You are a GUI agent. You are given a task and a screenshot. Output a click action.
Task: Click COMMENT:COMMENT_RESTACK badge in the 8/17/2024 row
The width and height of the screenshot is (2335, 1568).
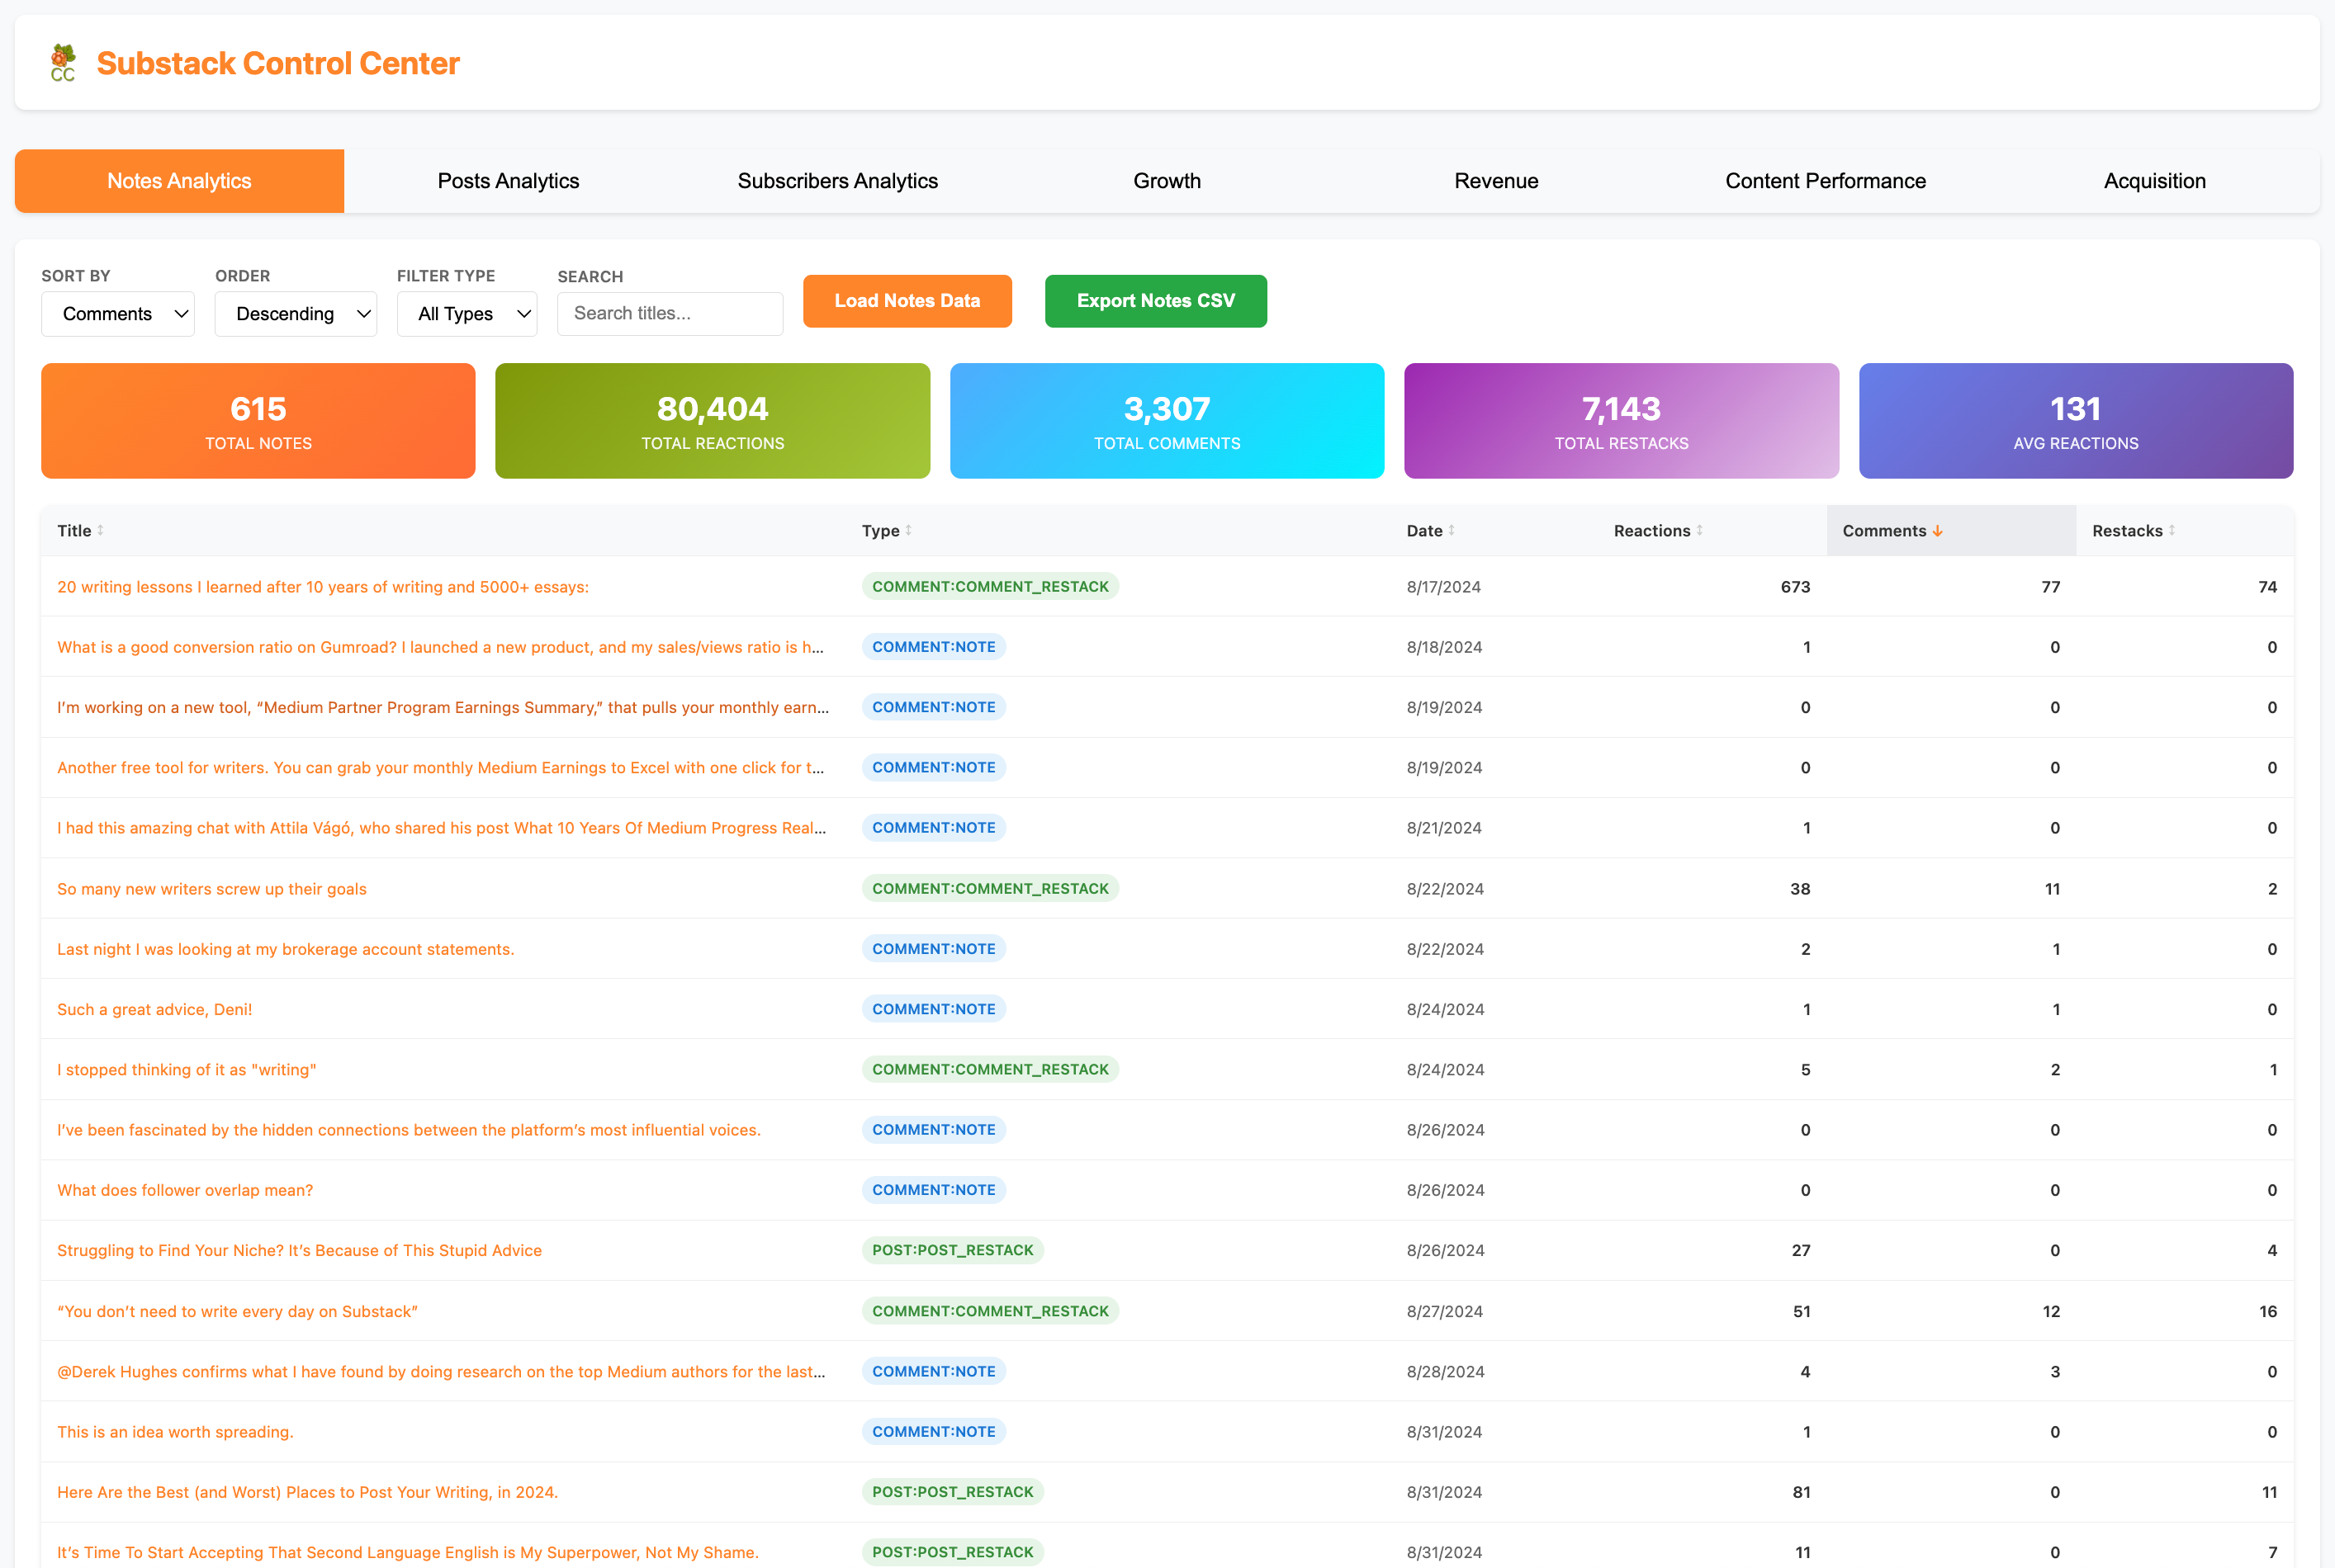[x=991, y=587]
